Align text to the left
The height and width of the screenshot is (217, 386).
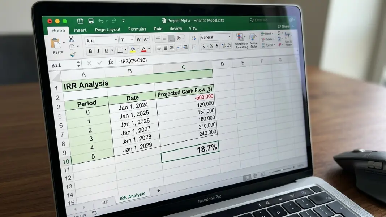tap(159, 48)
